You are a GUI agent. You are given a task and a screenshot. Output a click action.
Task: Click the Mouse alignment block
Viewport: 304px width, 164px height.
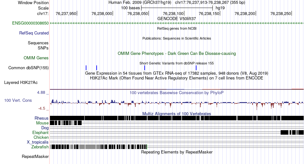pyautogui.click(x=66, y=123)
